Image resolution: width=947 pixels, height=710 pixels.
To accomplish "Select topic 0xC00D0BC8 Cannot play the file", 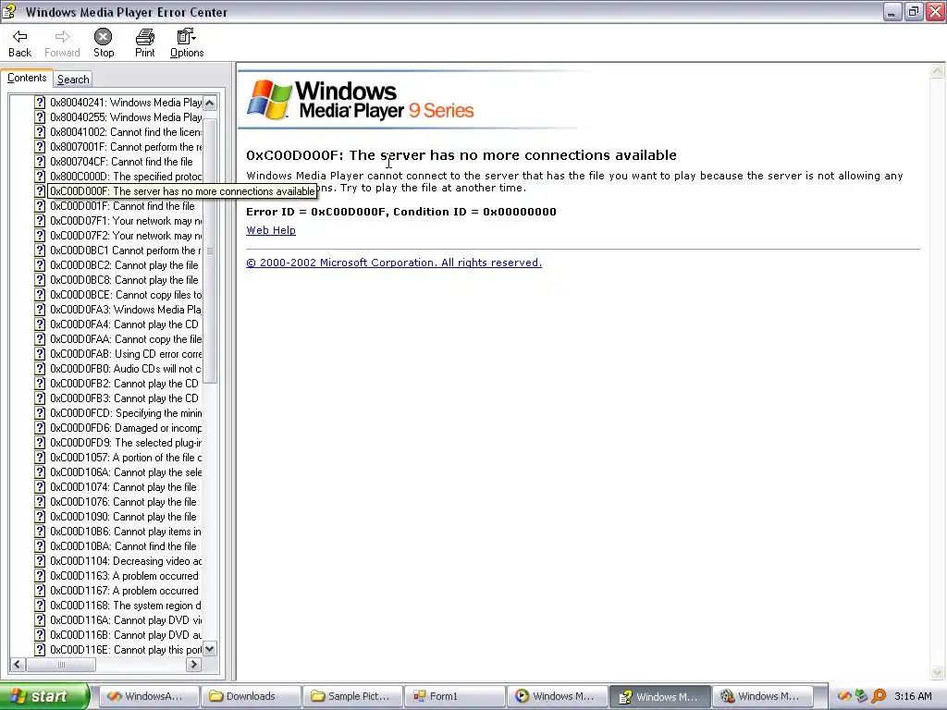I will coord(124,280).
